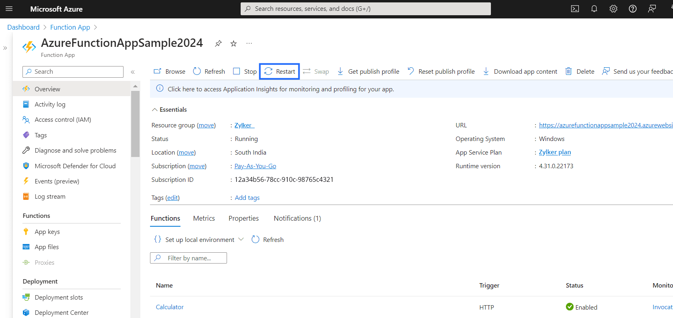Click Get publish profile download icon
The image size is (673, 318).
click(340, 71)
